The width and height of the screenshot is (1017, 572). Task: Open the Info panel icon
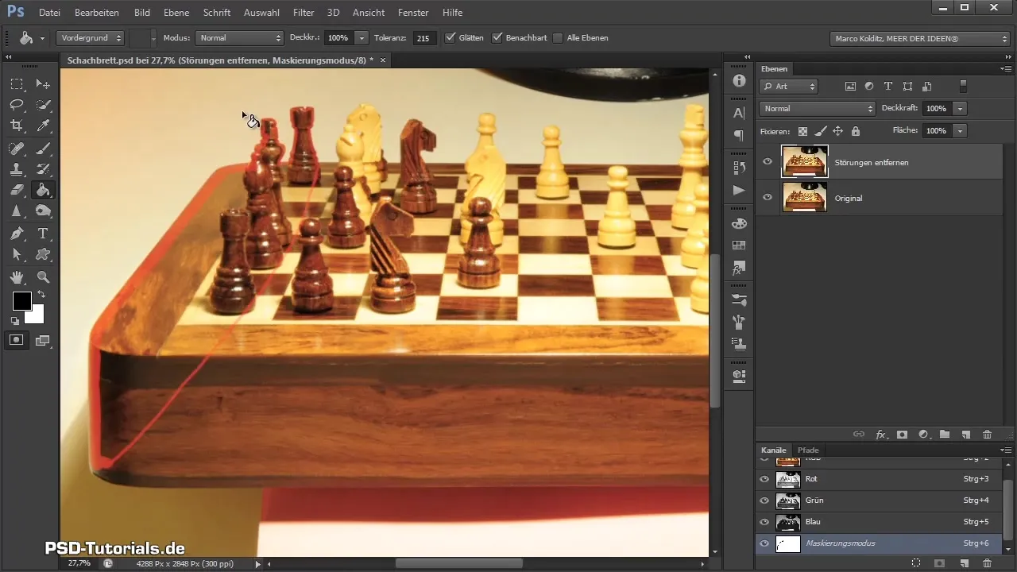(739, 81)
